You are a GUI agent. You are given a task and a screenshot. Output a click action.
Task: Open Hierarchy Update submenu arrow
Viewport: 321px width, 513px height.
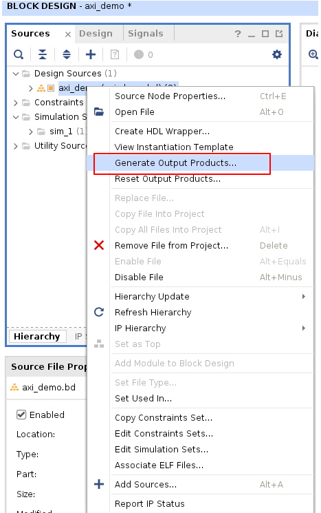coord(304,296)
